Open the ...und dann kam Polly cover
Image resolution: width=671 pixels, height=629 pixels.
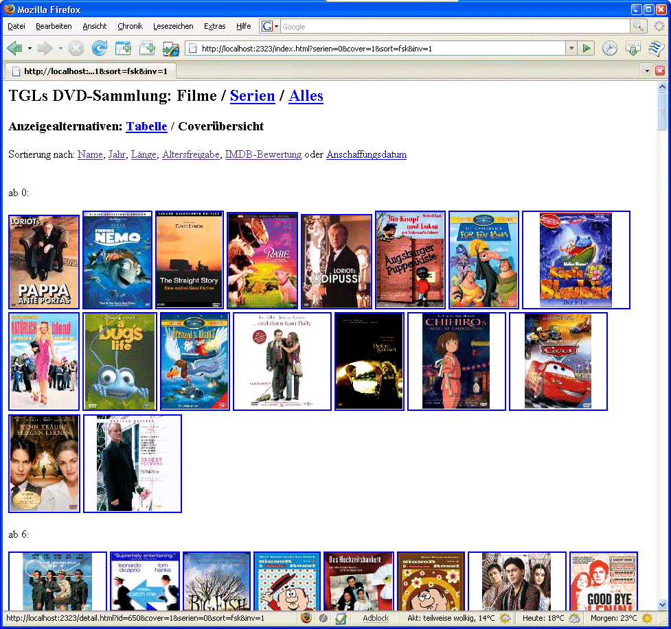click(x=282, y=361)
